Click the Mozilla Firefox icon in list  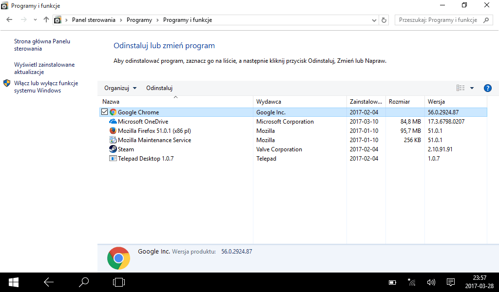pyautogui.click(x=113, y=130)
